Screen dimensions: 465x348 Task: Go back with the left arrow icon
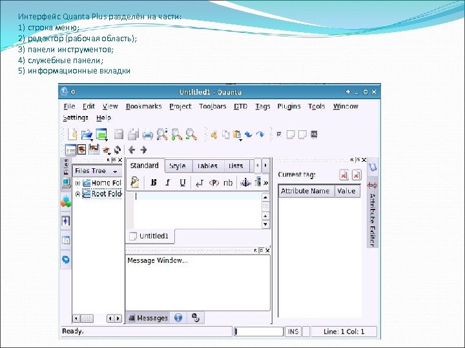point(132,150)
